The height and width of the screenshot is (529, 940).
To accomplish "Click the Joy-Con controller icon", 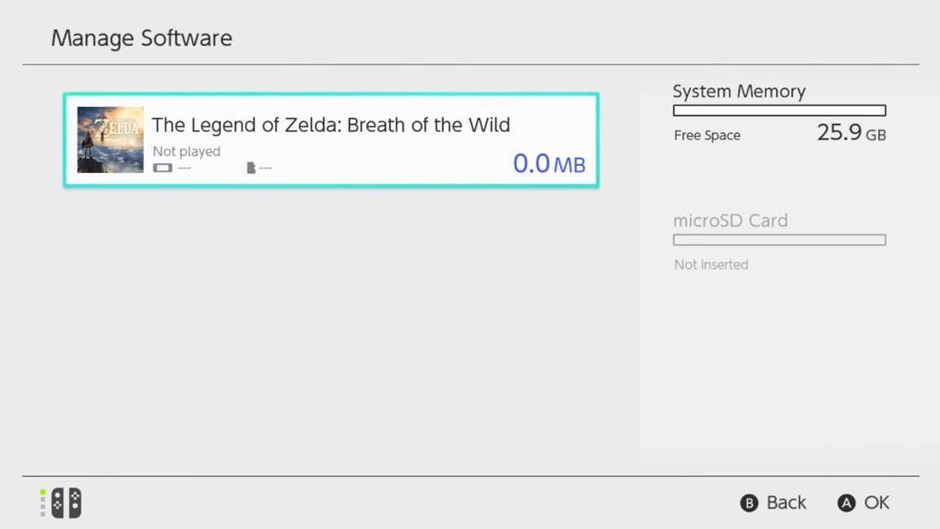I will [67, 503].
